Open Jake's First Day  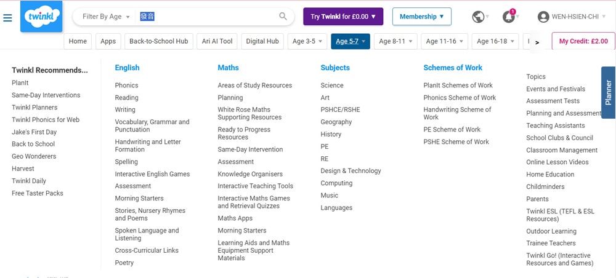point(34,132)
